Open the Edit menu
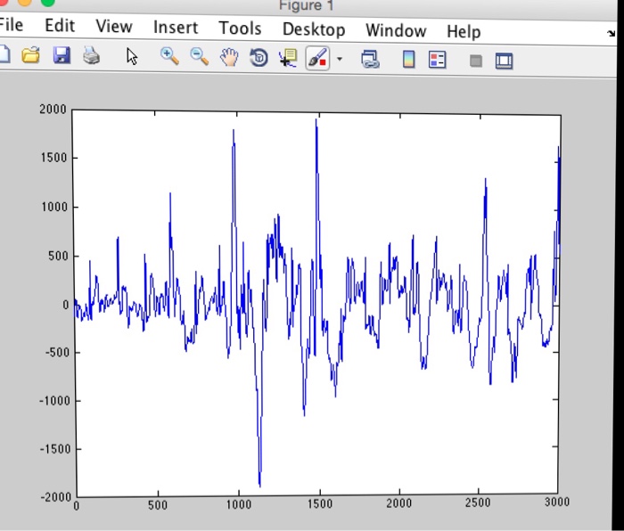 pos(60,26)
